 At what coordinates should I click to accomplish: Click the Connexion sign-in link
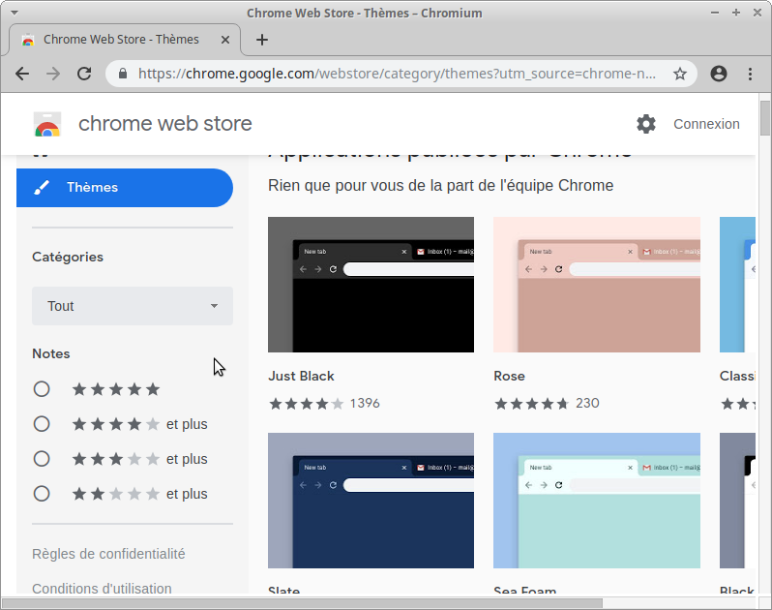(x=706, y=124)
